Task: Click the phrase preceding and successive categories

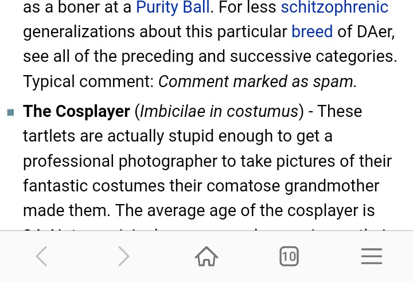Action: coord(259,56)
